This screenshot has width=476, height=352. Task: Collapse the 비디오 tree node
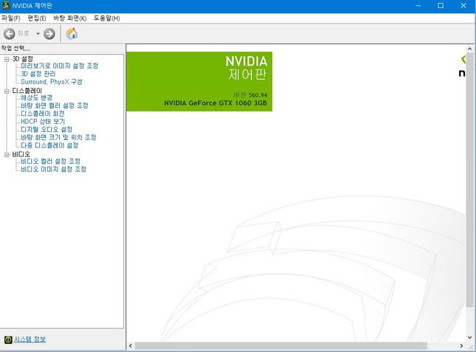pos(7,153)
